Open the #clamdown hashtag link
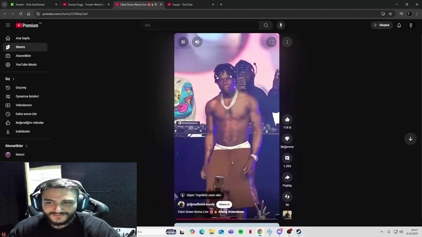This screenshot has height=237, width=422. [236, 212]
